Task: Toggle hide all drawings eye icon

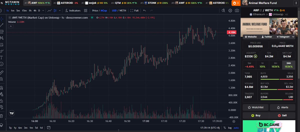Action: [2, 107]
